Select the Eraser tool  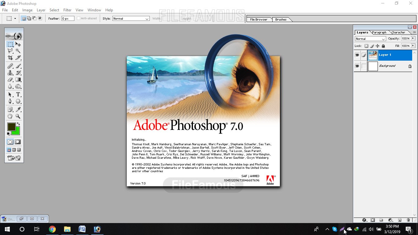click(10, 80)
